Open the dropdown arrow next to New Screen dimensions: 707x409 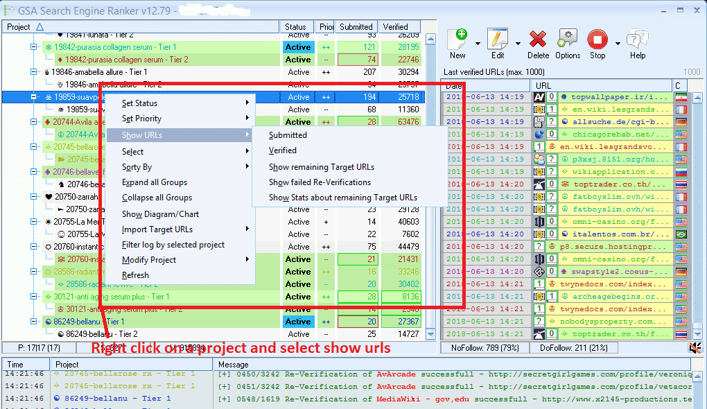478,43
